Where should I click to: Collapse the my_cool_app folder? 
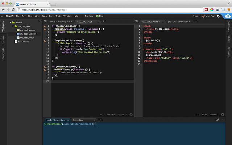(x=13, y=26)
